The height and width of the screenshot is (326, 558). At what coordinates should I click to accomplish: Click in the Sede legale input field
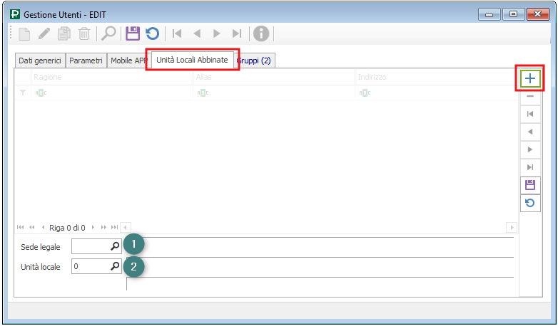point(90,246)
